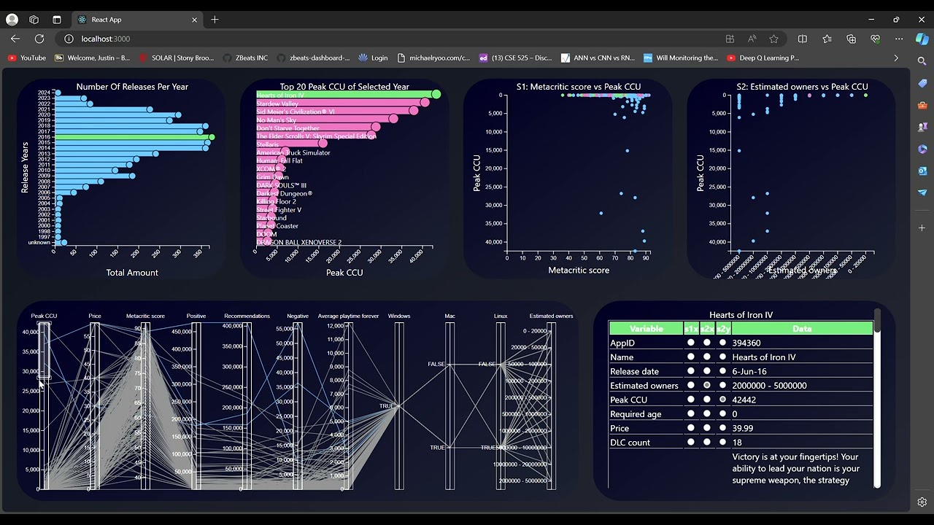Add this page to favorites star
The image size is (934, 525).
tap(773, 39)
